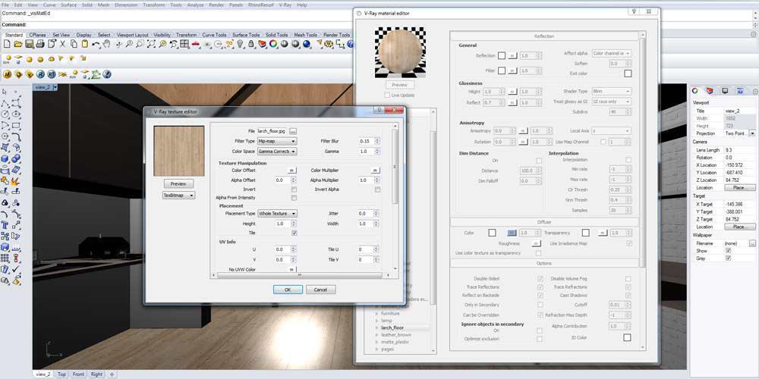Toggle the Double-Sided option checkbox
This screenshot has height=379, width=759.
pos(540,279)
